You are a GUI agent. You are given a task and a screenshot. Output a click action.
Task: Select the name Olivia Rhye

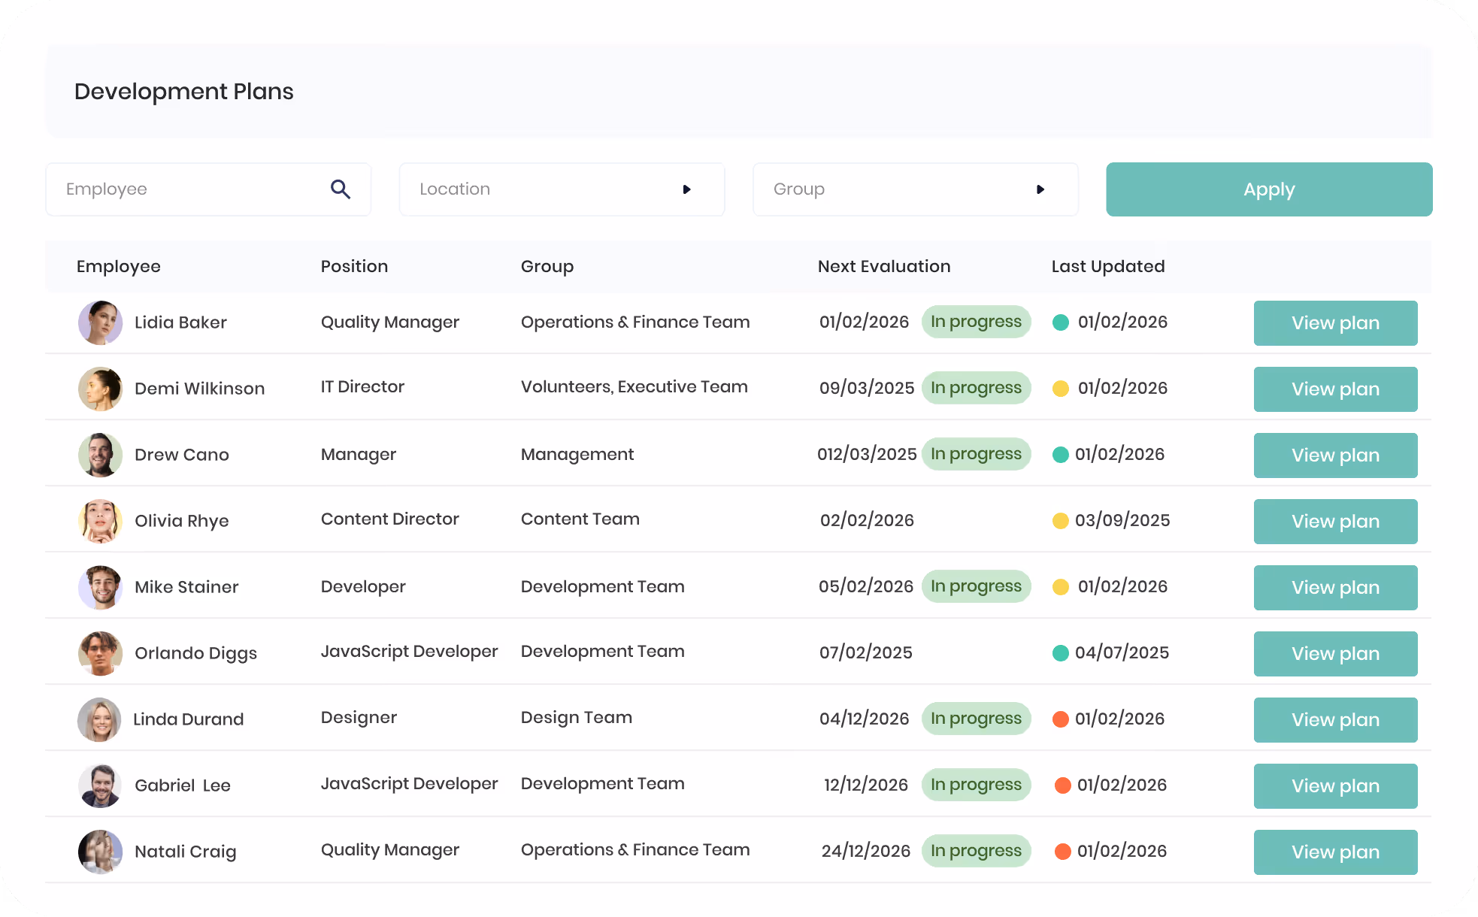[181, 521]
